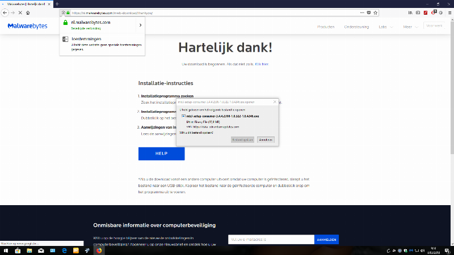This screenshot has height=255, width=454.
Task: Click Annuleren in the download dialog
Action: (266, 139)
